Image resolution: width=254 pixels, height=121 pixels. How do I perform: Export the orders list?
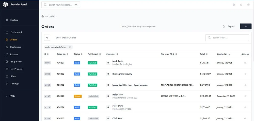click(x=229, y=27)
